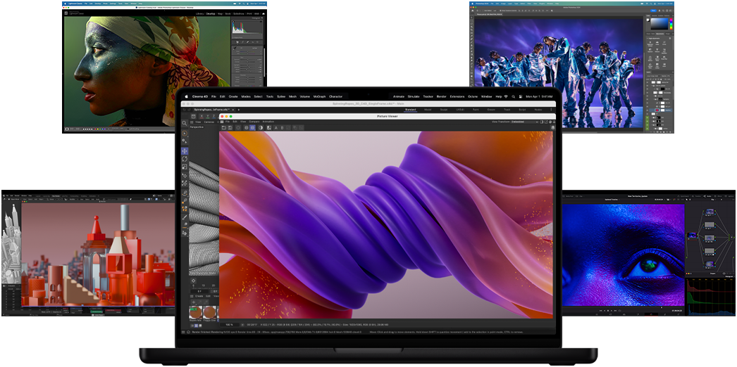Screen dimensions: 737x367
Task: Open the Render menu in Cinema 4D's menu bar
Action: (x=441, y=96)
